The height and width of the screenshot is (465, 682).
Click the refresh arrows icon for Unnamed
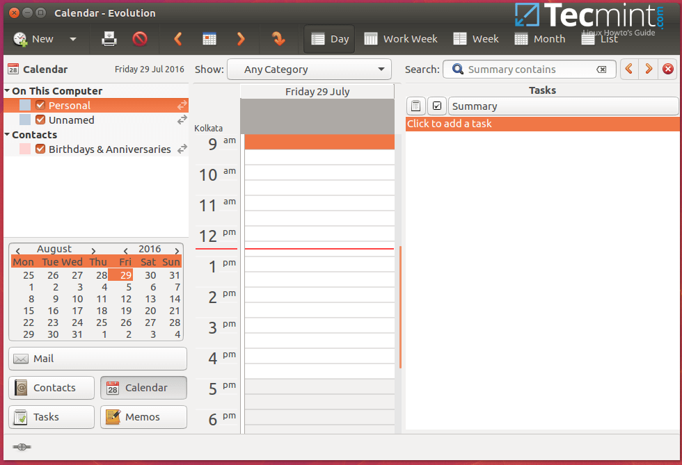coord(182,120)
